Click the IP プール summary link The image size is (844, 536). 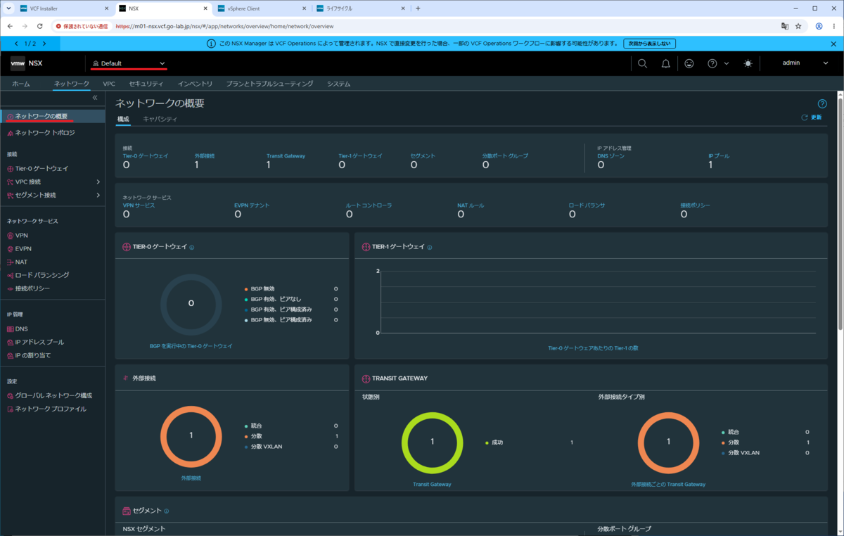(x=719, y=155)
